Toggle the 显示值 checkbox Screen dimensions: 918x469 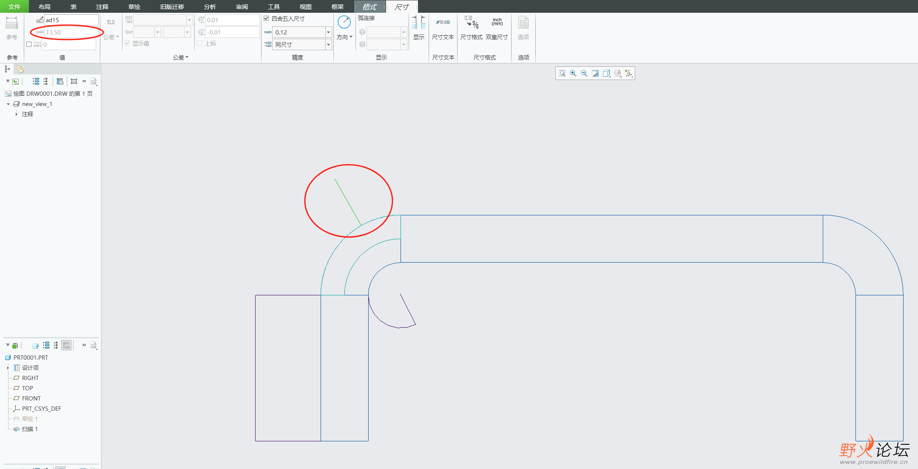click(127, 43)
